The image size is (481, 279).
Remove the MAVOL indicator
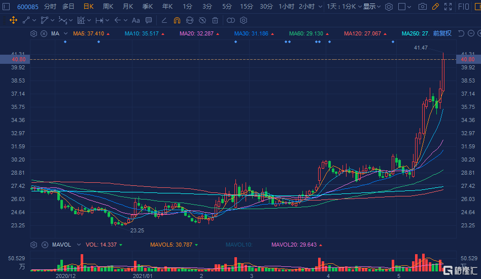tap(45, 245)
